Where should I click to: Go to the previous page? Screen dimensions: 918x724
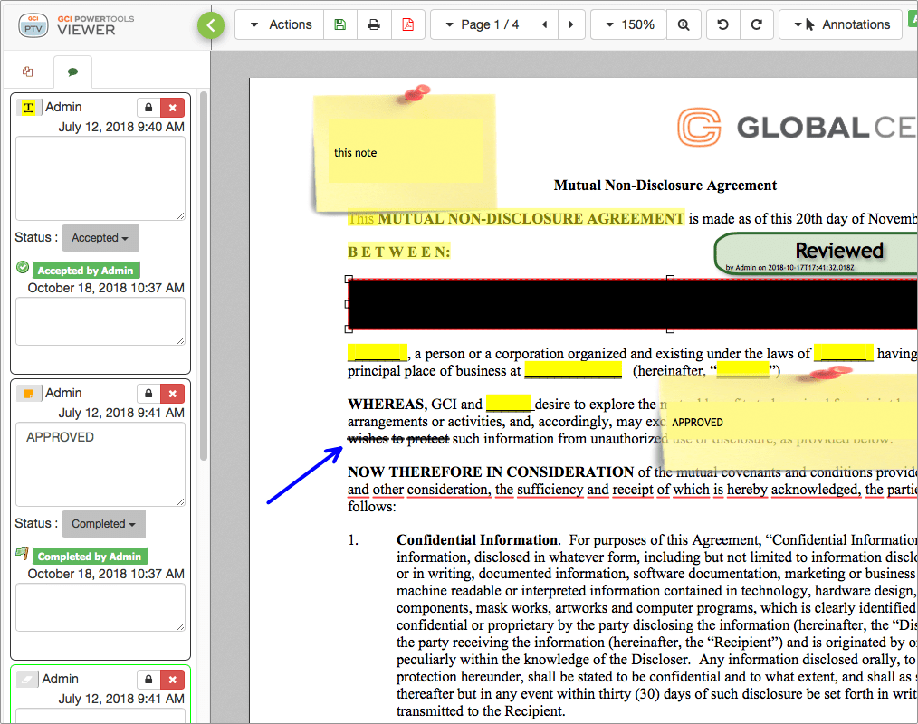(545, 24)
